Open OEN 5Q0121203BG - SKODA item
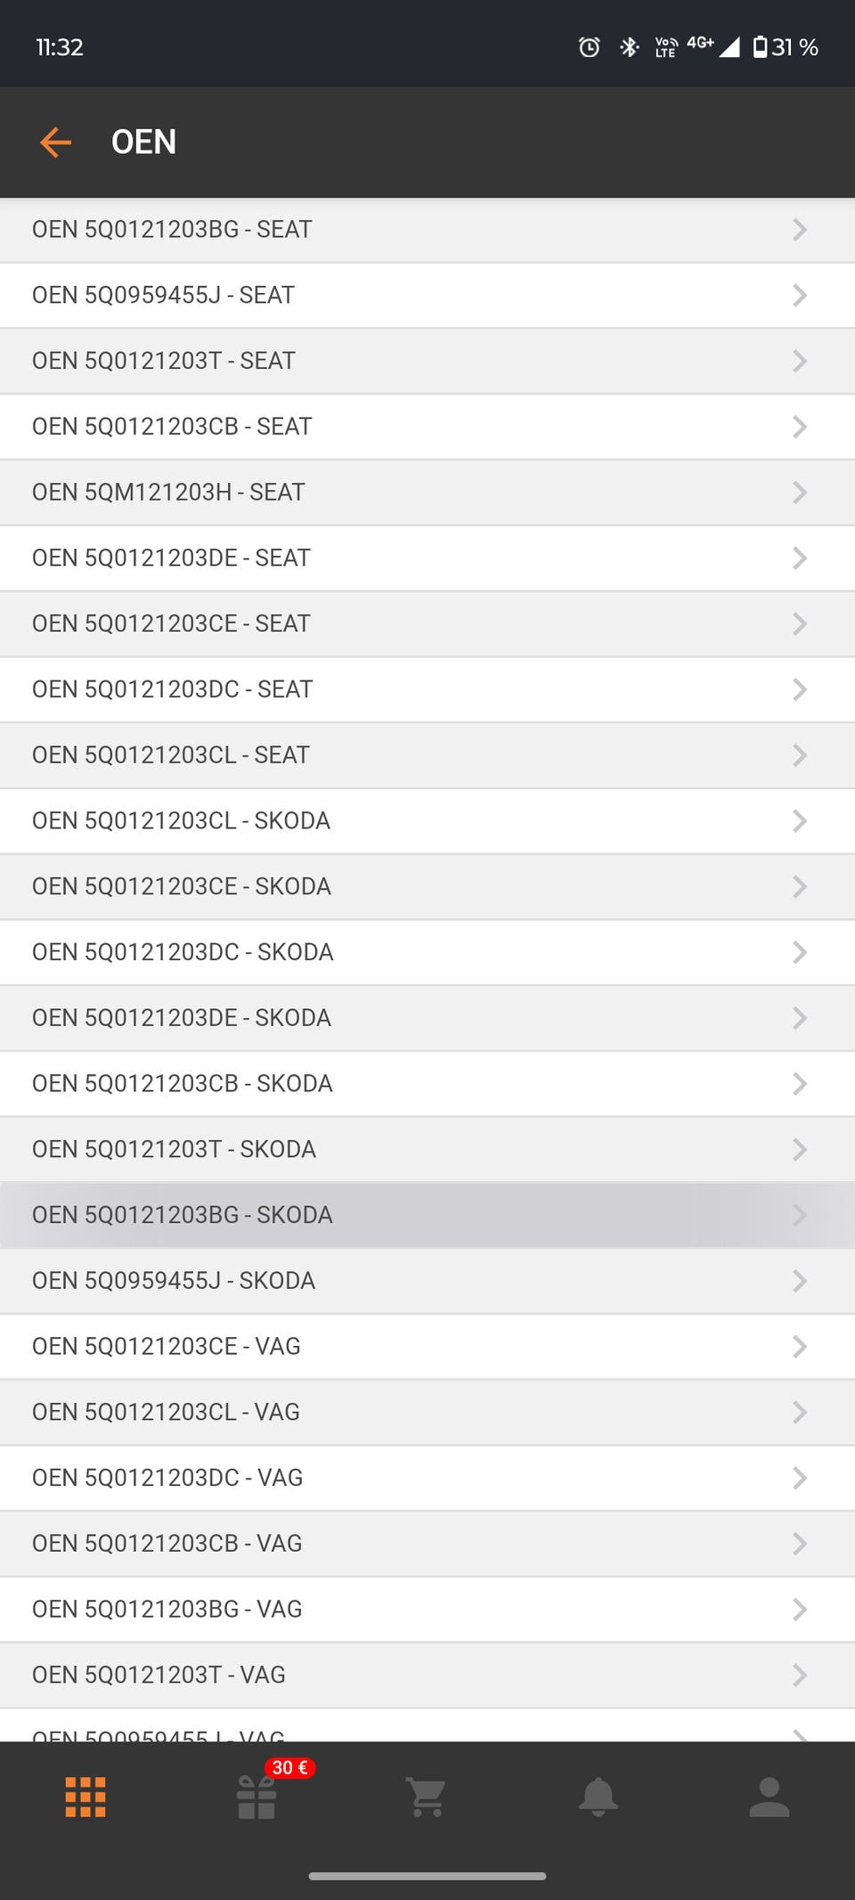Image resolution: width=855 pixels, height=1900 pixels. click(x=183, y=1215)
